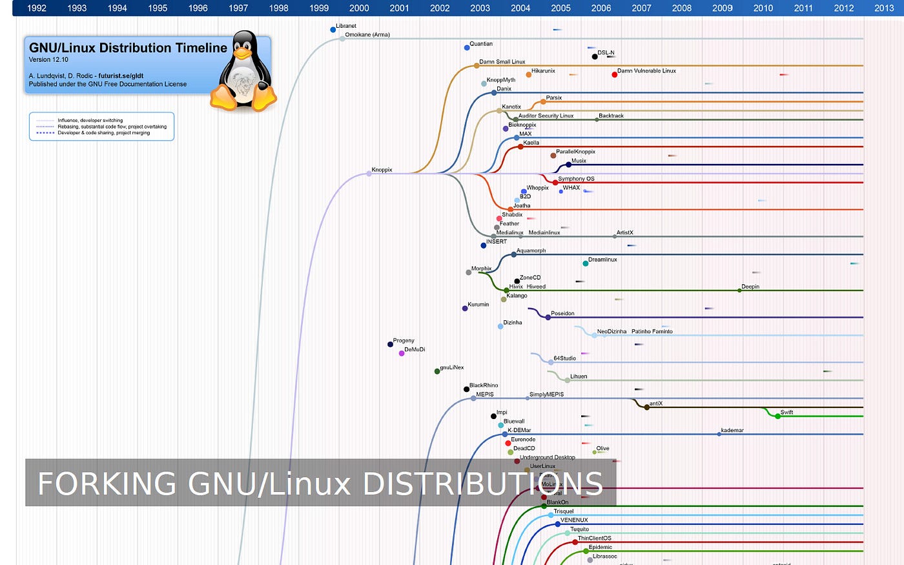Select the 1998 year header
904x565 pixels.
[x=278, y=8]
